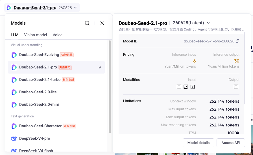
Task: Click the 更强能力 tag on Doubao-Seed-2.1-pro
Action: click(x=65, y=67)
